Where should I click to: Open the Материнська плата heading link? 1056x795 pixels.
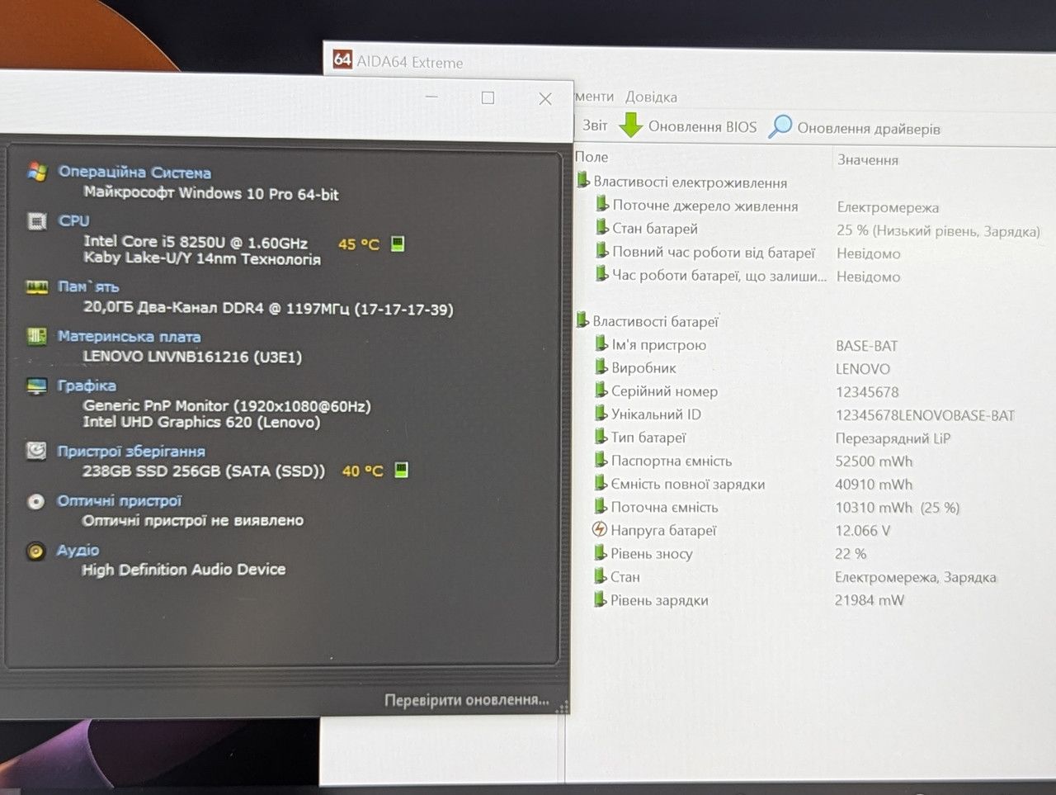point(129,336)
